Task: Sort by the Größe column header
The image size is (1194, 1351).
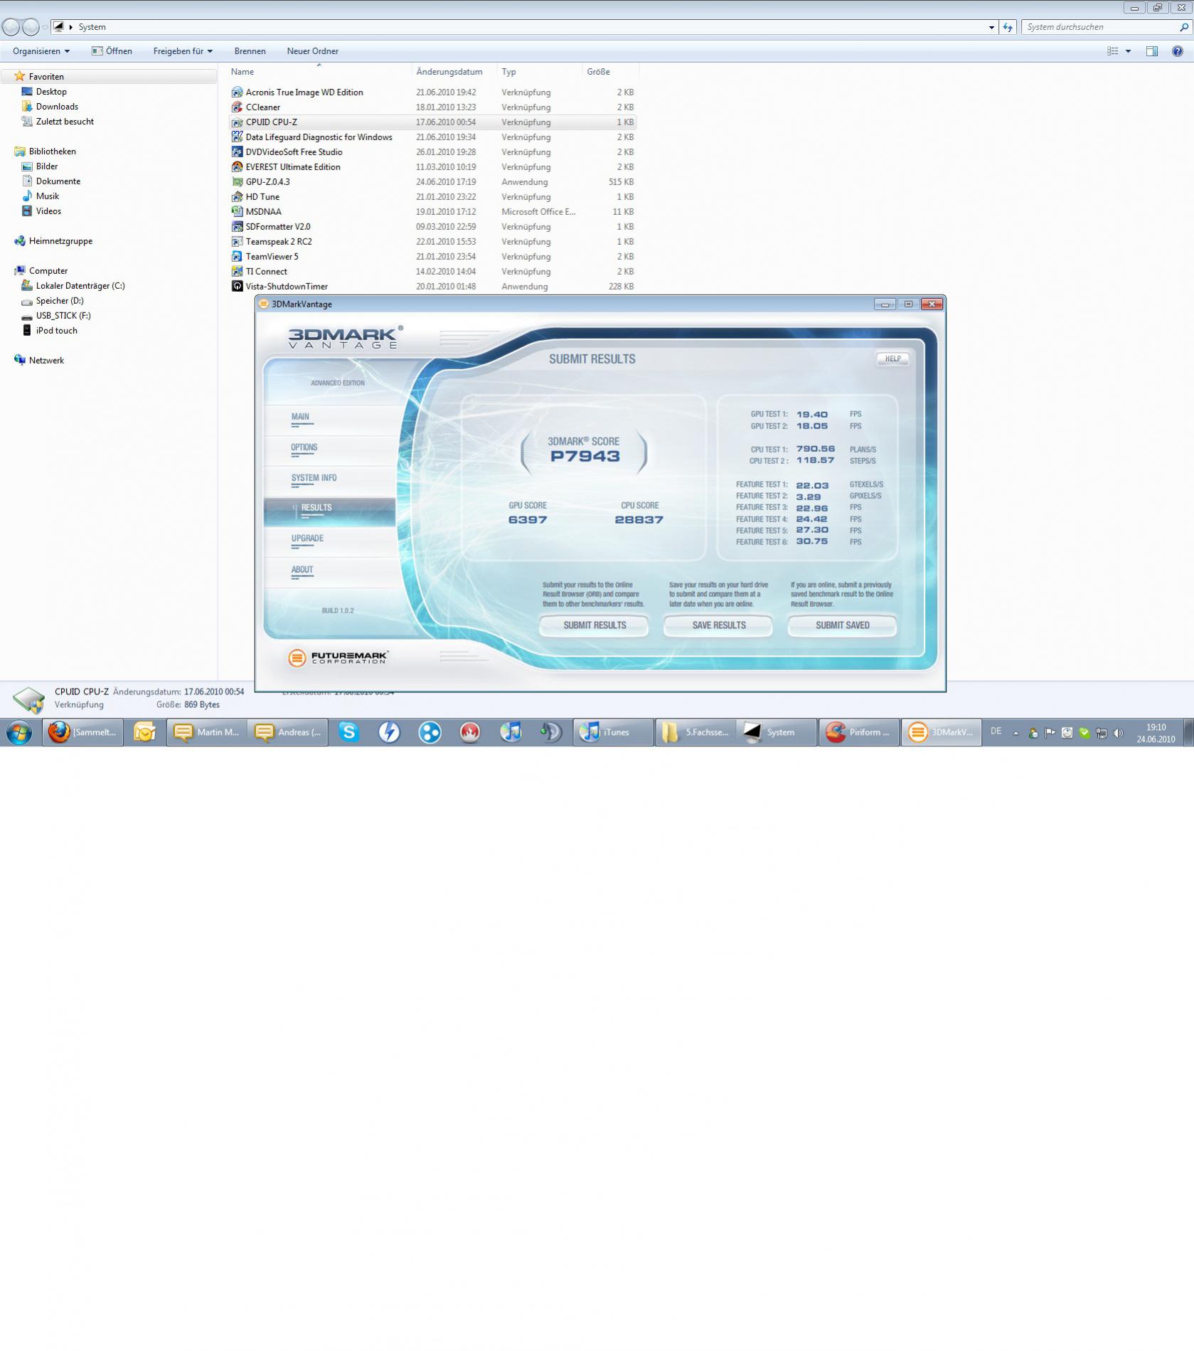Action: (x=610, y=72)
